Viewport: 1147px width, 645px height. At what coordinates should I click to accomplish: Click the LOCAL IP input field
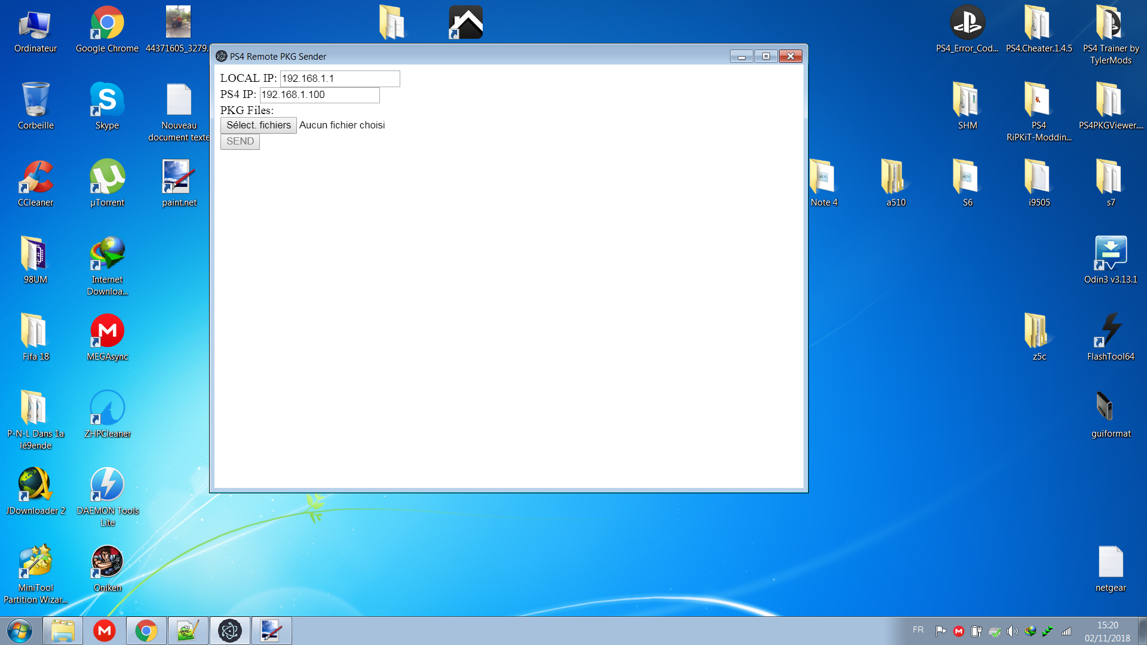339,79
